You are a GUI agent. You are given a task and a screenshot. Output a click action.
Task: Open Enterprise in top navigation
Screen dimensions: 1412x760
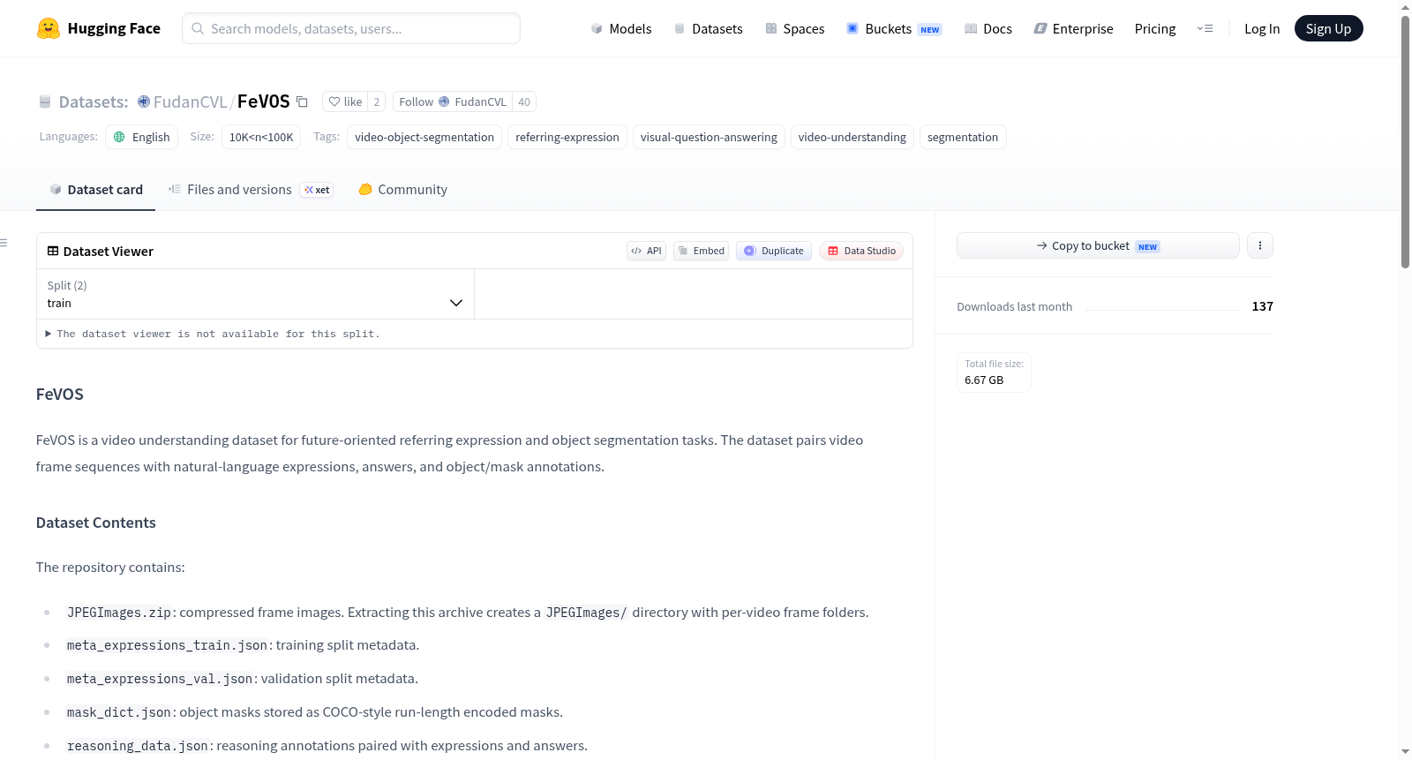point(1073,28)
